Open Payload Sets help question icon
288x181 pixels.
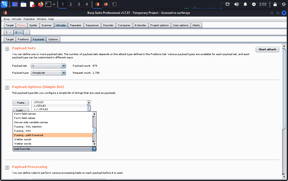click(7, 49)
